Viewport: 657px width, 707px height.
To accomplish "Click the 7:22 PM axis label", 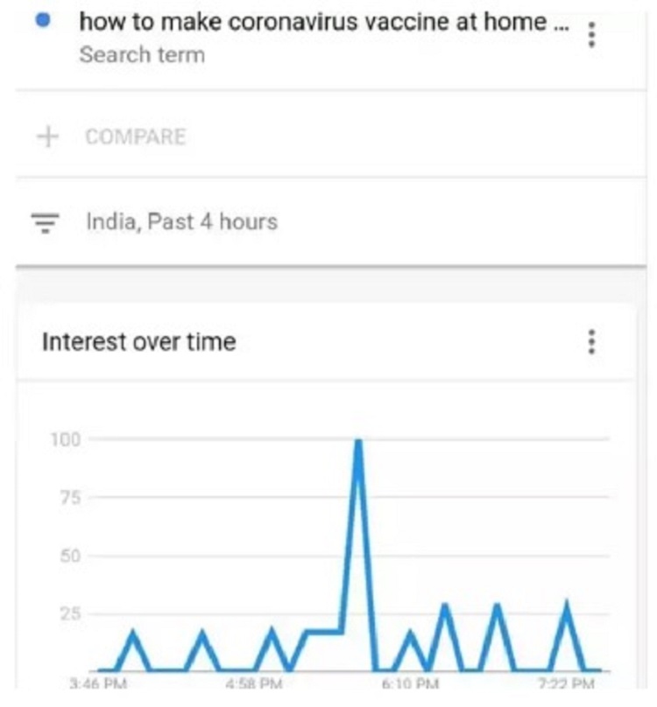I will [x=566, y=683].
